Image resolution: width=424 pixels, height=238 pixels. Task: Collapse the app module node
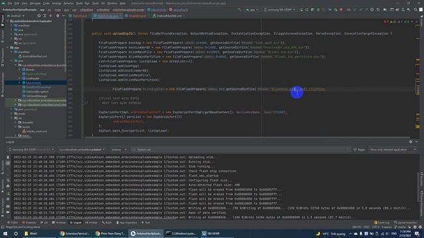pyautogui.click(x=8, y=48)
